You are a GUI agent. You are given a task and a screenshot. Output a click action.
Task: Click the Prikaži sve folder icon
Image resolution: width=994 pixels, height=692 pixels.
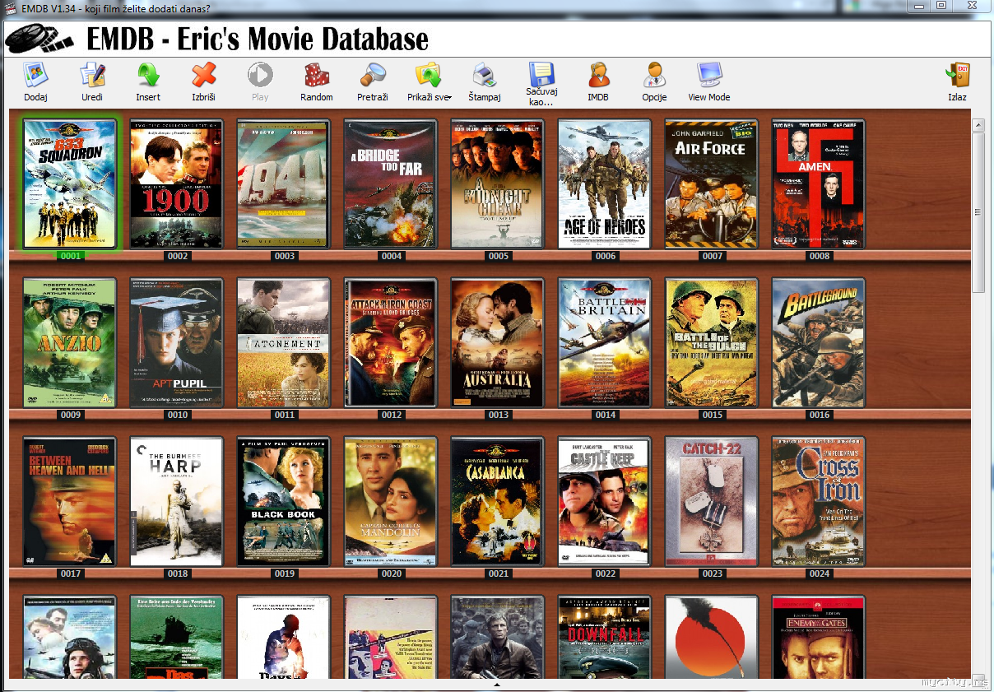pos(428,75)
